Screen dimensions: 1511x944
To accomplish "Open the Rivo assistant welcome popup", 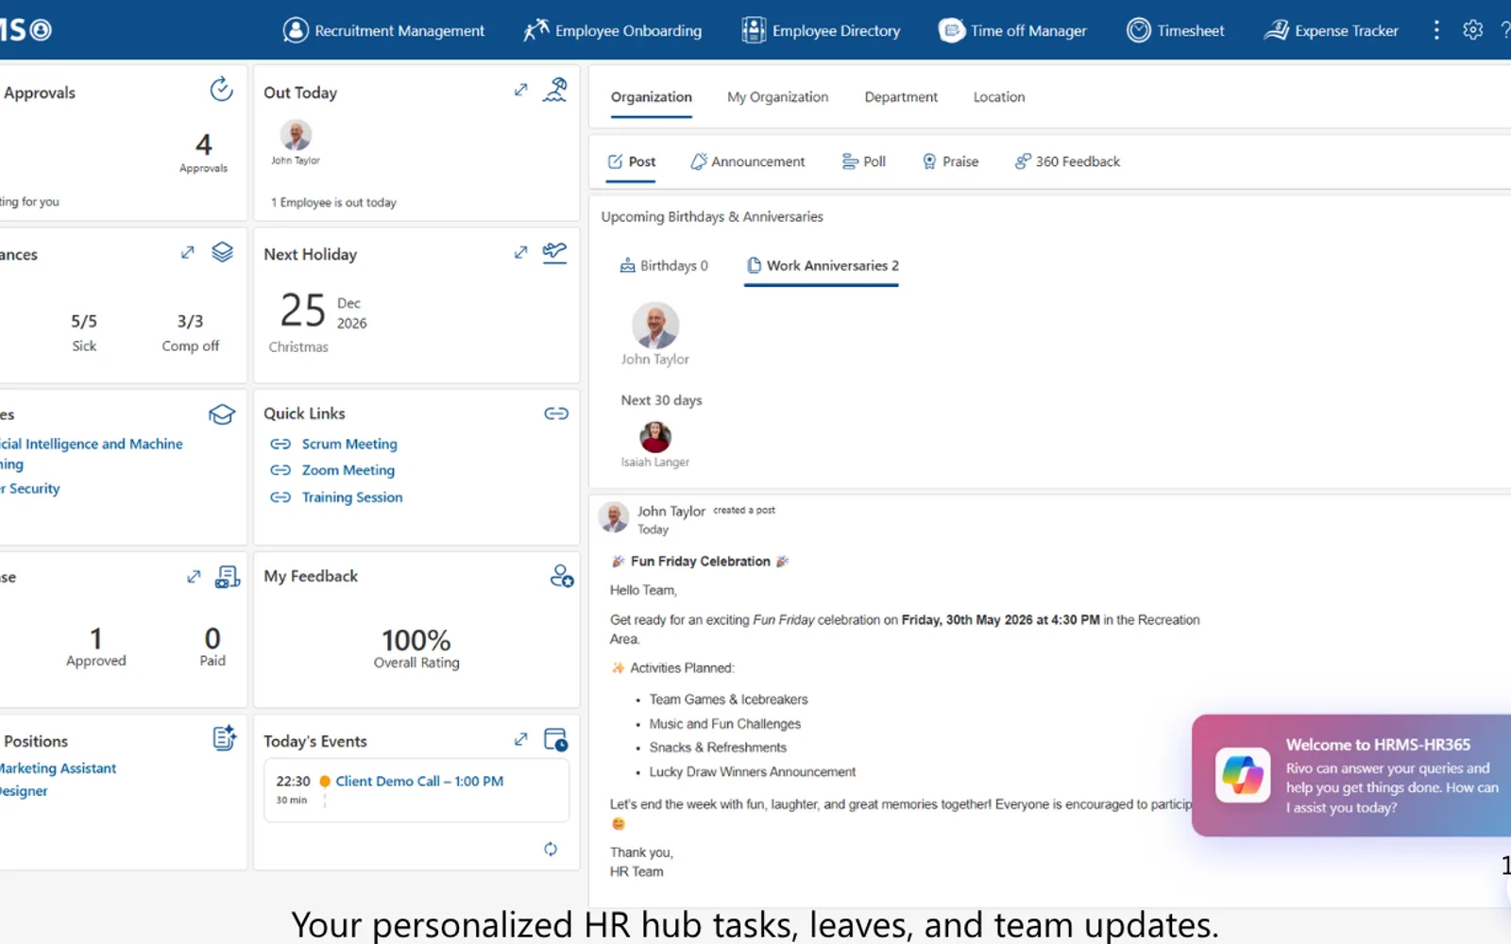I will tap(1351, 775).
